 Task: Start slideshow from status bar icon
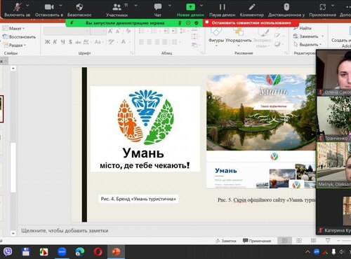[328, 240]
